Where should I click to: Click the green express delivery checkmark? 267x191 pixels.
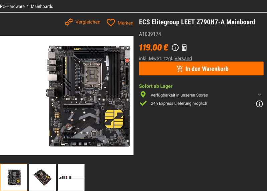click(143, 103)
